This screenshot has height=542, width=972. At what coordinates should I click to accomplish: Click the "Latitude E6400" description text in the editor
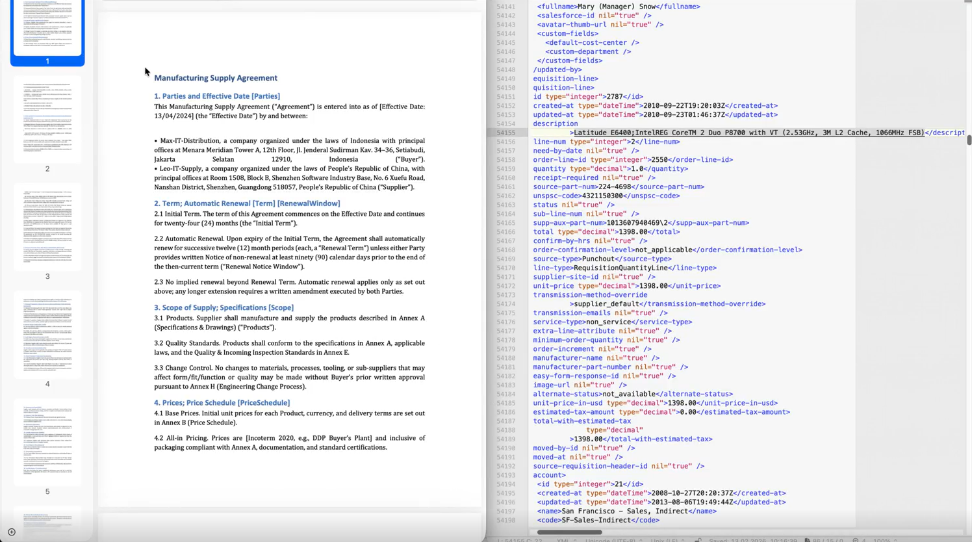(603, 133)
